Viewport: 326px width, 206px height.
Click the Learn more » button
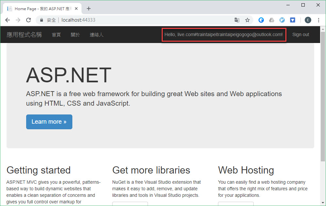click(x=49, y=122)
